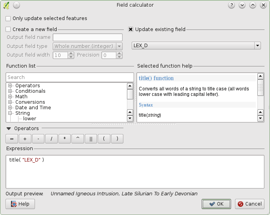Open the LEX_D existing field dropdown
Image resolution: width=270 pixels, height=215 pixels.
pos(196,46)
